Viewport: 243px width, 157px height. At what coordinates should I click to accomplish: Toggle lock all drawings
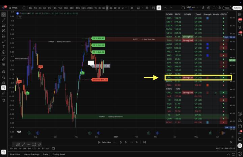[x=4, y=82]
